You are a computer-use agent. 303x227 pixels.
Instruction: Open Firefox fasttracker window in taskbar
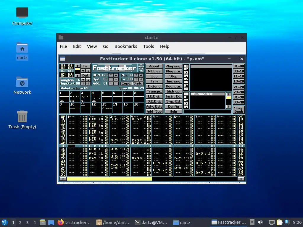tap(74, 222)
